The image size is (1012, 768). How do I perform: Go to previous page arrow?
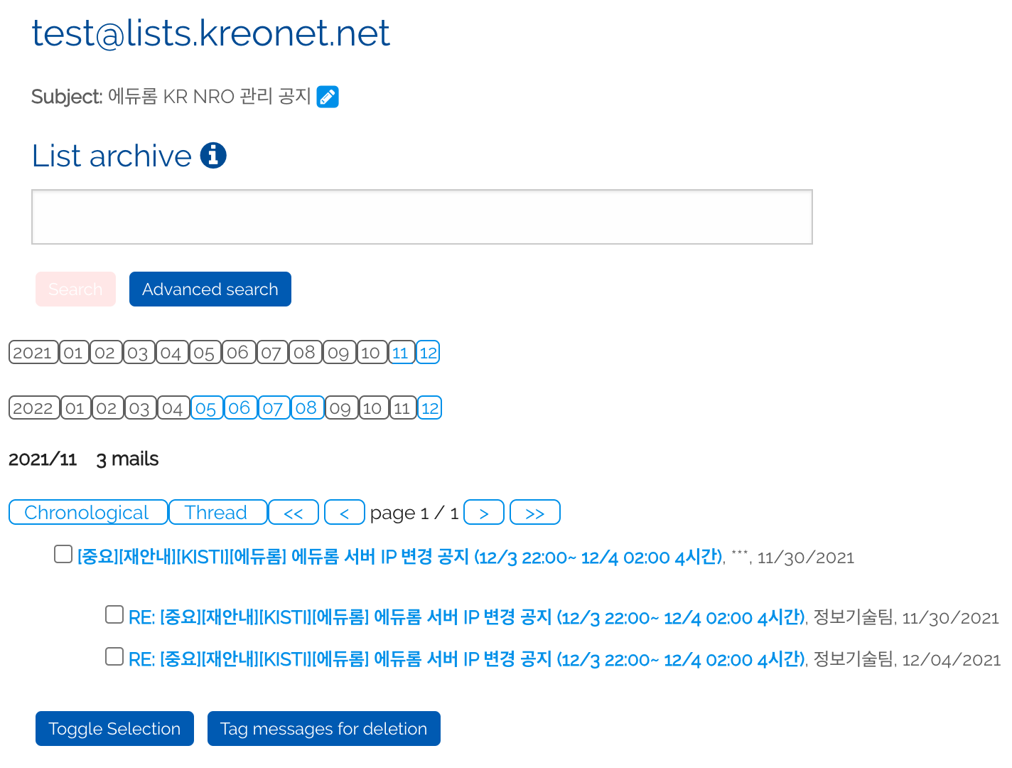click(344, 513)
